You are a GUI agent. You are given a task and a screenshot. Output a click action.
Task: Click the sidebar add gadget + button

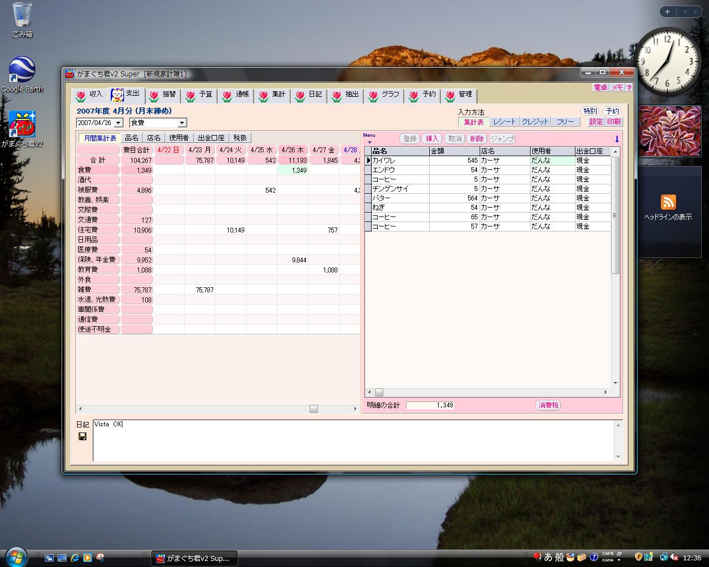click(667, 12)
